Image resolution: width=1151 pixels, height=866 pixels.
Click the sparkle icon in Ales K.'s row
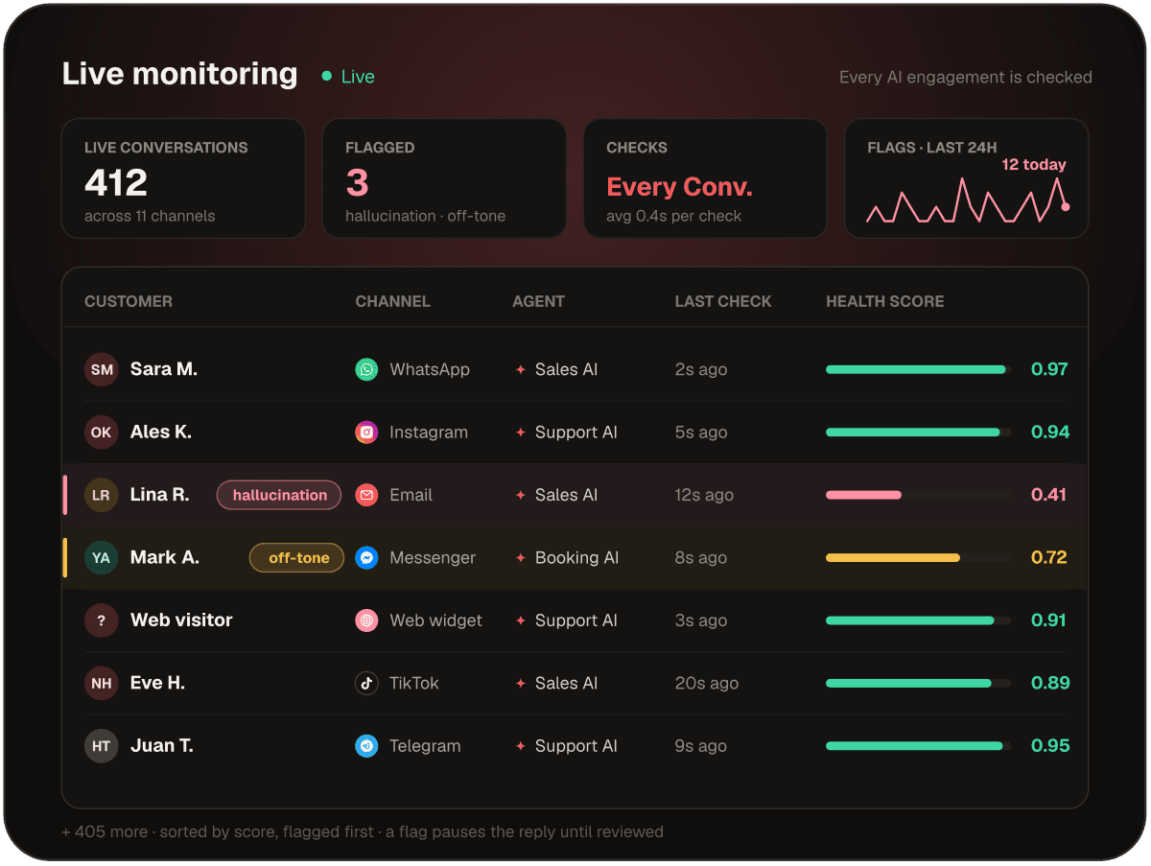tap(521, 433)
